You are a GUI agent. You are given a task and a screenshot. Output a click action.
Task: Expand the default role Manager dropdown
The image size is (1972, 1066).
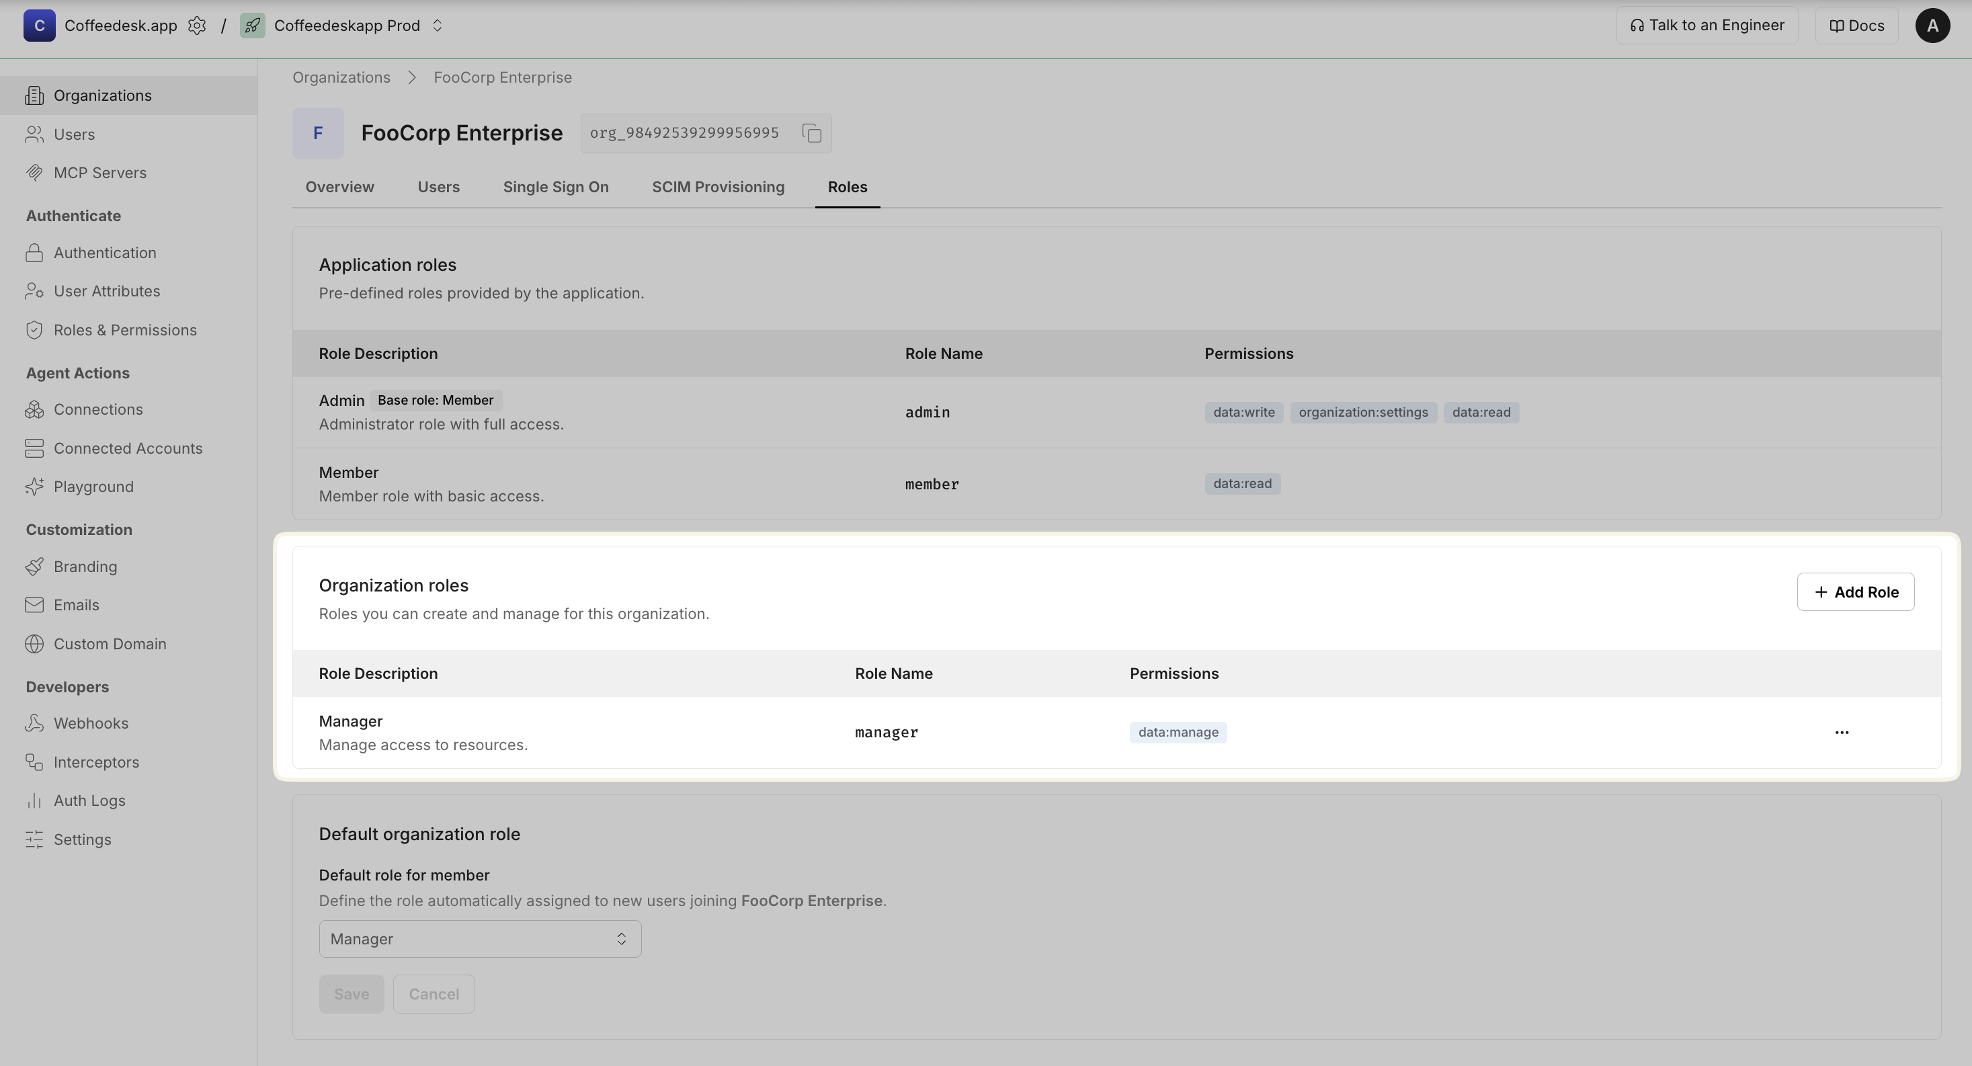tap(479, 940)
